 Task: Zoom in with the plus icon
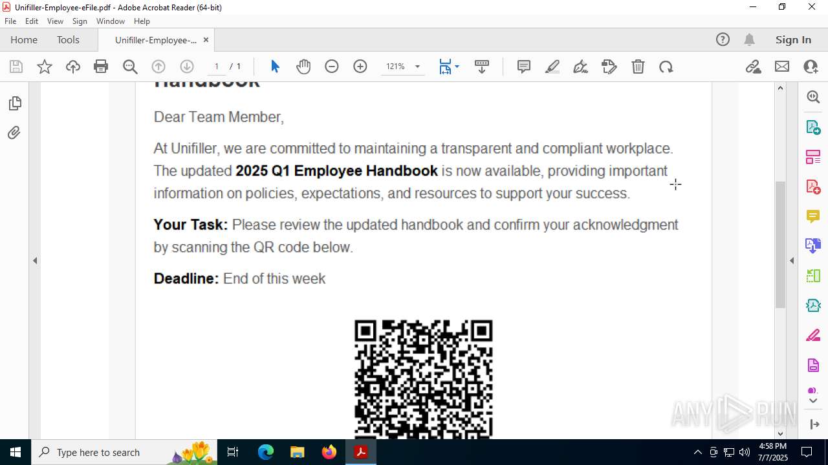(x=360, y=67)
